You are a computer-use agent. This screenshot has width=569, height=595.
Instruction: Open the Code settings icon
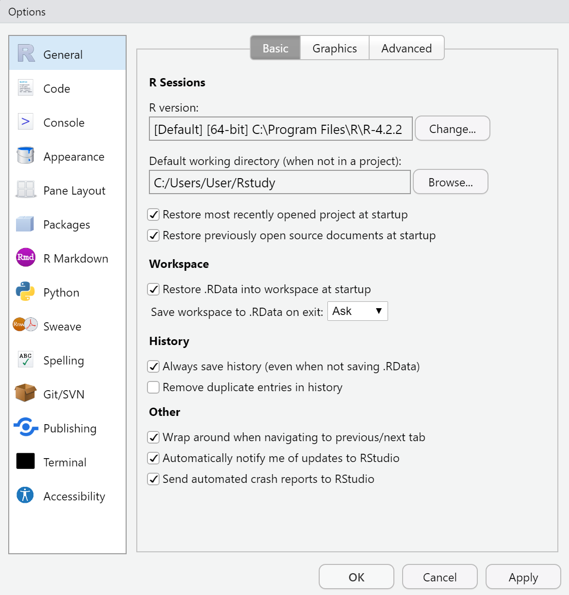point(26,87)
